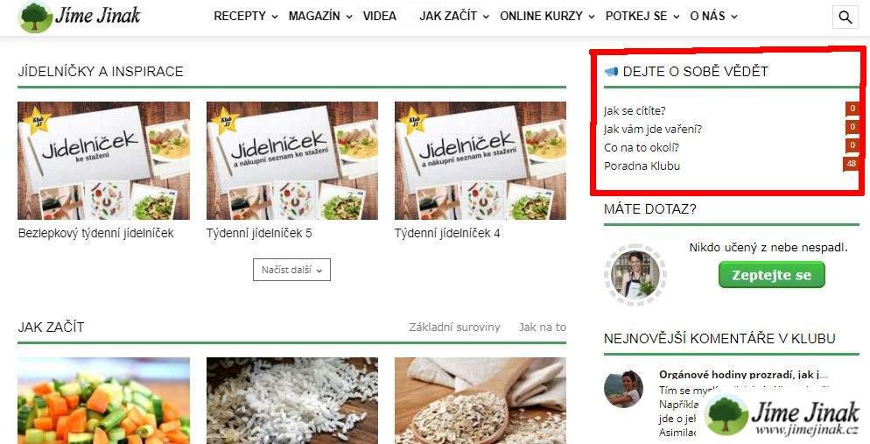
Task: Open the Jak začít menu item
Action: click(x=454, y=16)
